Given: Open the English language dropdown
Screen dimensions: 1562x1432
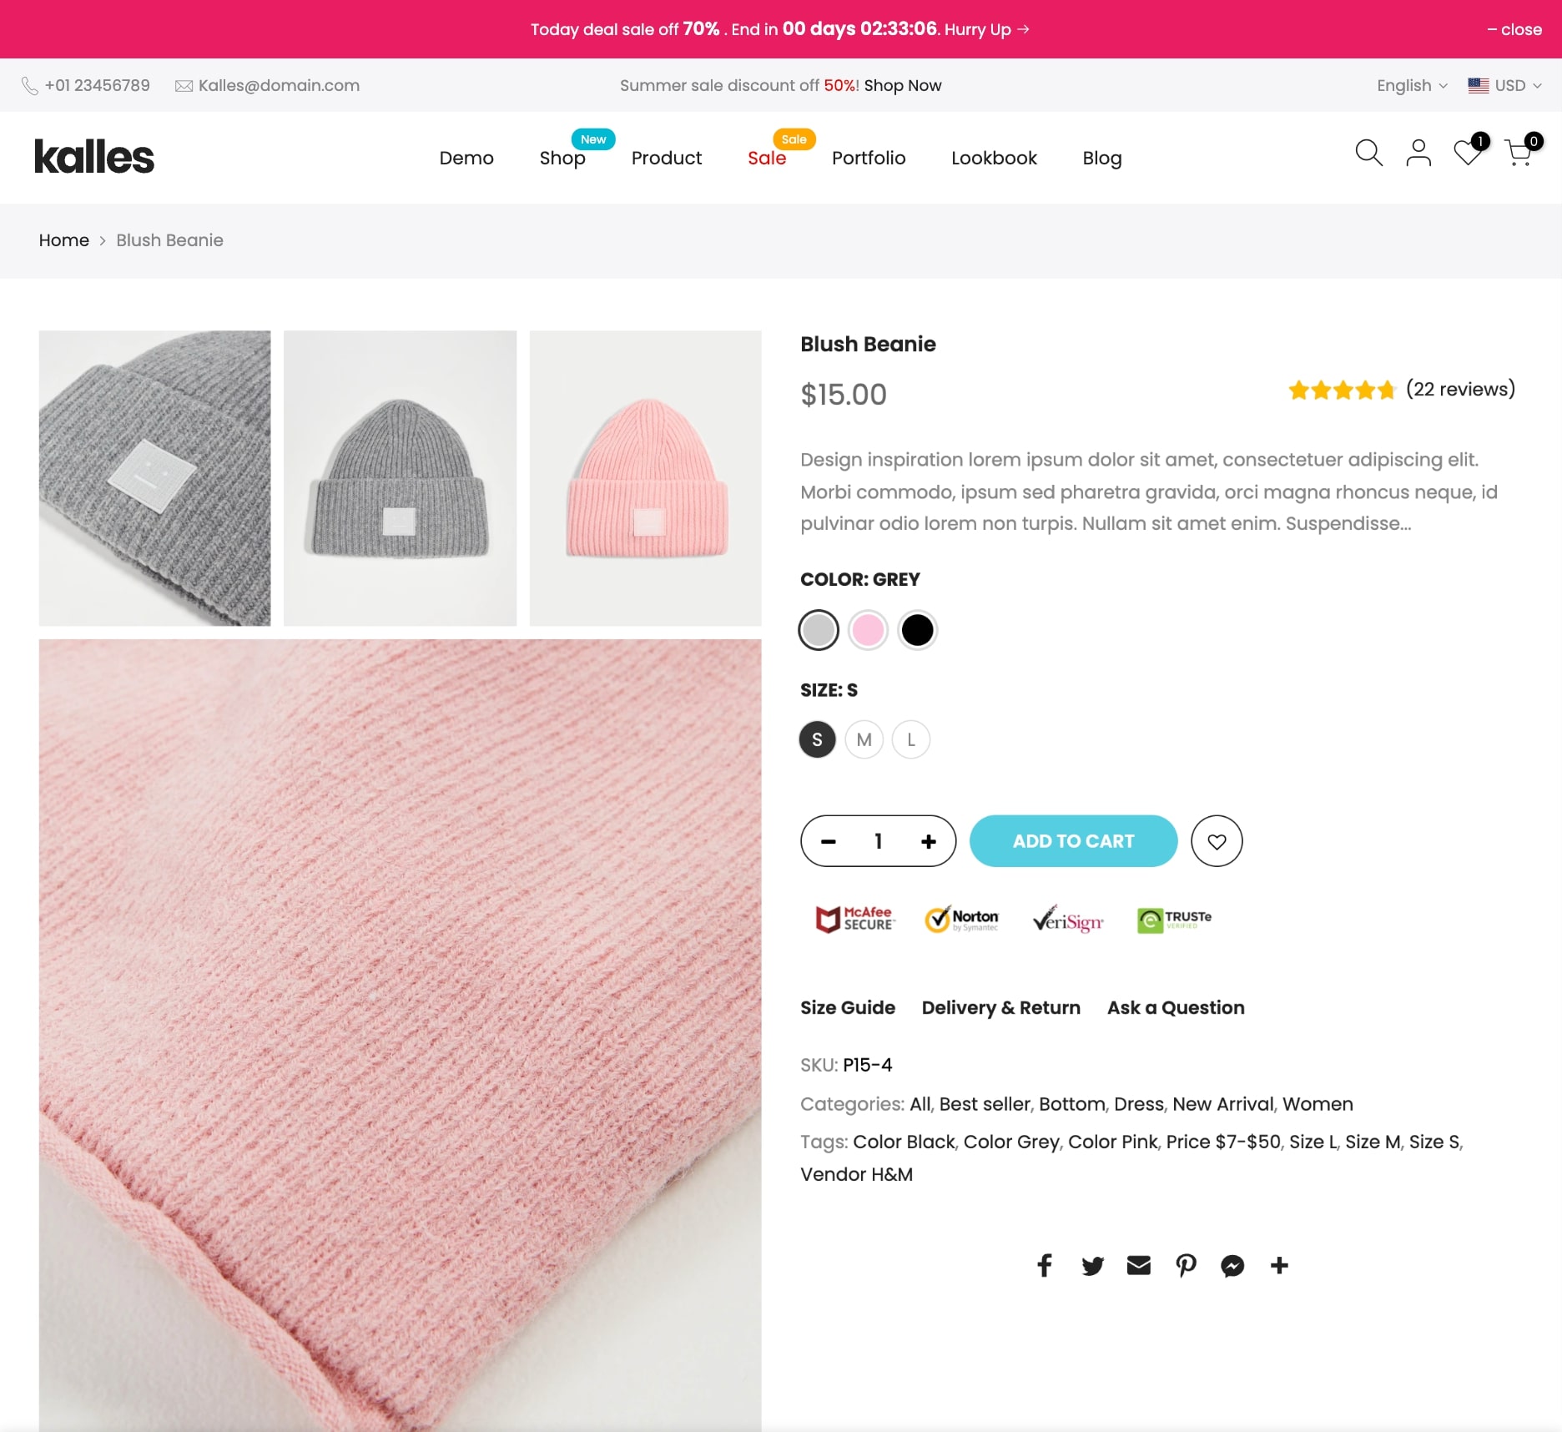Looking at the screenshot, I should [1412, 85].
